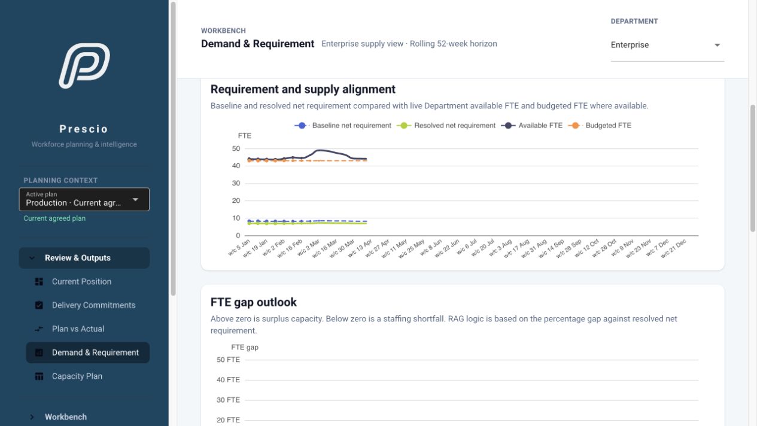Collapse the Review & Outputs section
Image resolution: width=757 pixels, height=426 pixels.
click(84, 258)
